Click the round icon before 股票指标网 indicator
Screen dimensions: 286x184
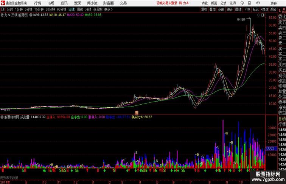pyautogui.click(x=2, y=117)
